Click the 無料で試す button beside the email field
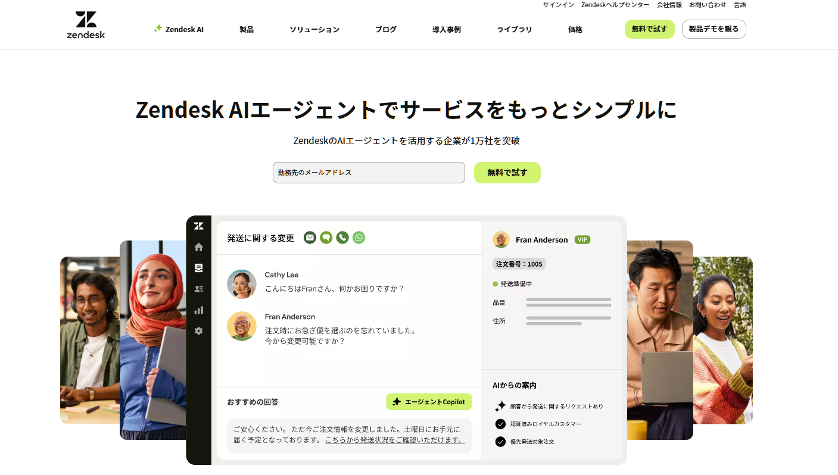The width and height of the screenshot is (838, 475). 507,172
